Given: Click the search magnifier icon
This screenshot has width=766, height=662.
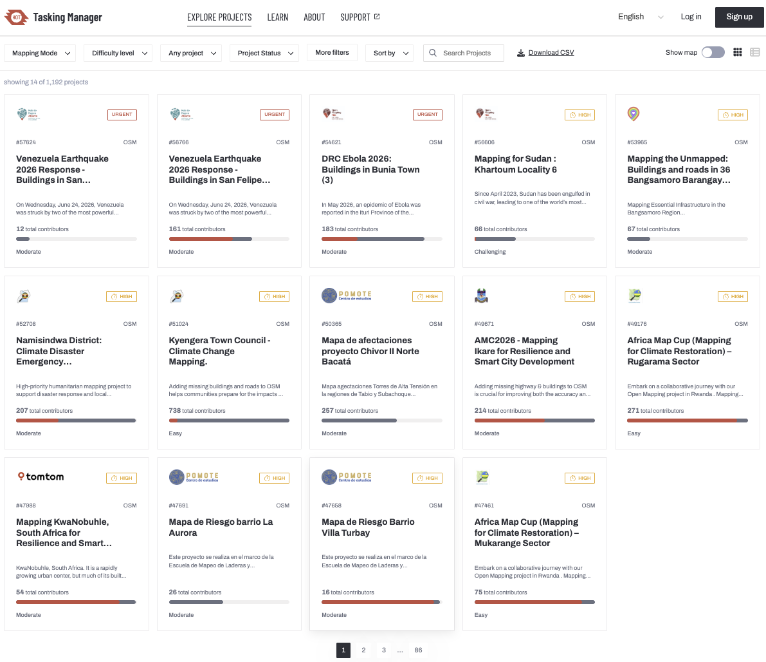Looking at the screenshot, I should tap(433, 53).
